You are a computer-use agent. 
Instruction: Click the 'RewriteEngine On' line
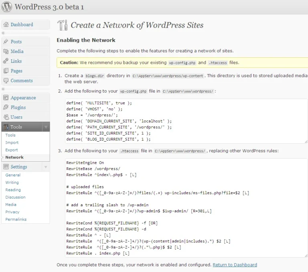tap(85, 163)
